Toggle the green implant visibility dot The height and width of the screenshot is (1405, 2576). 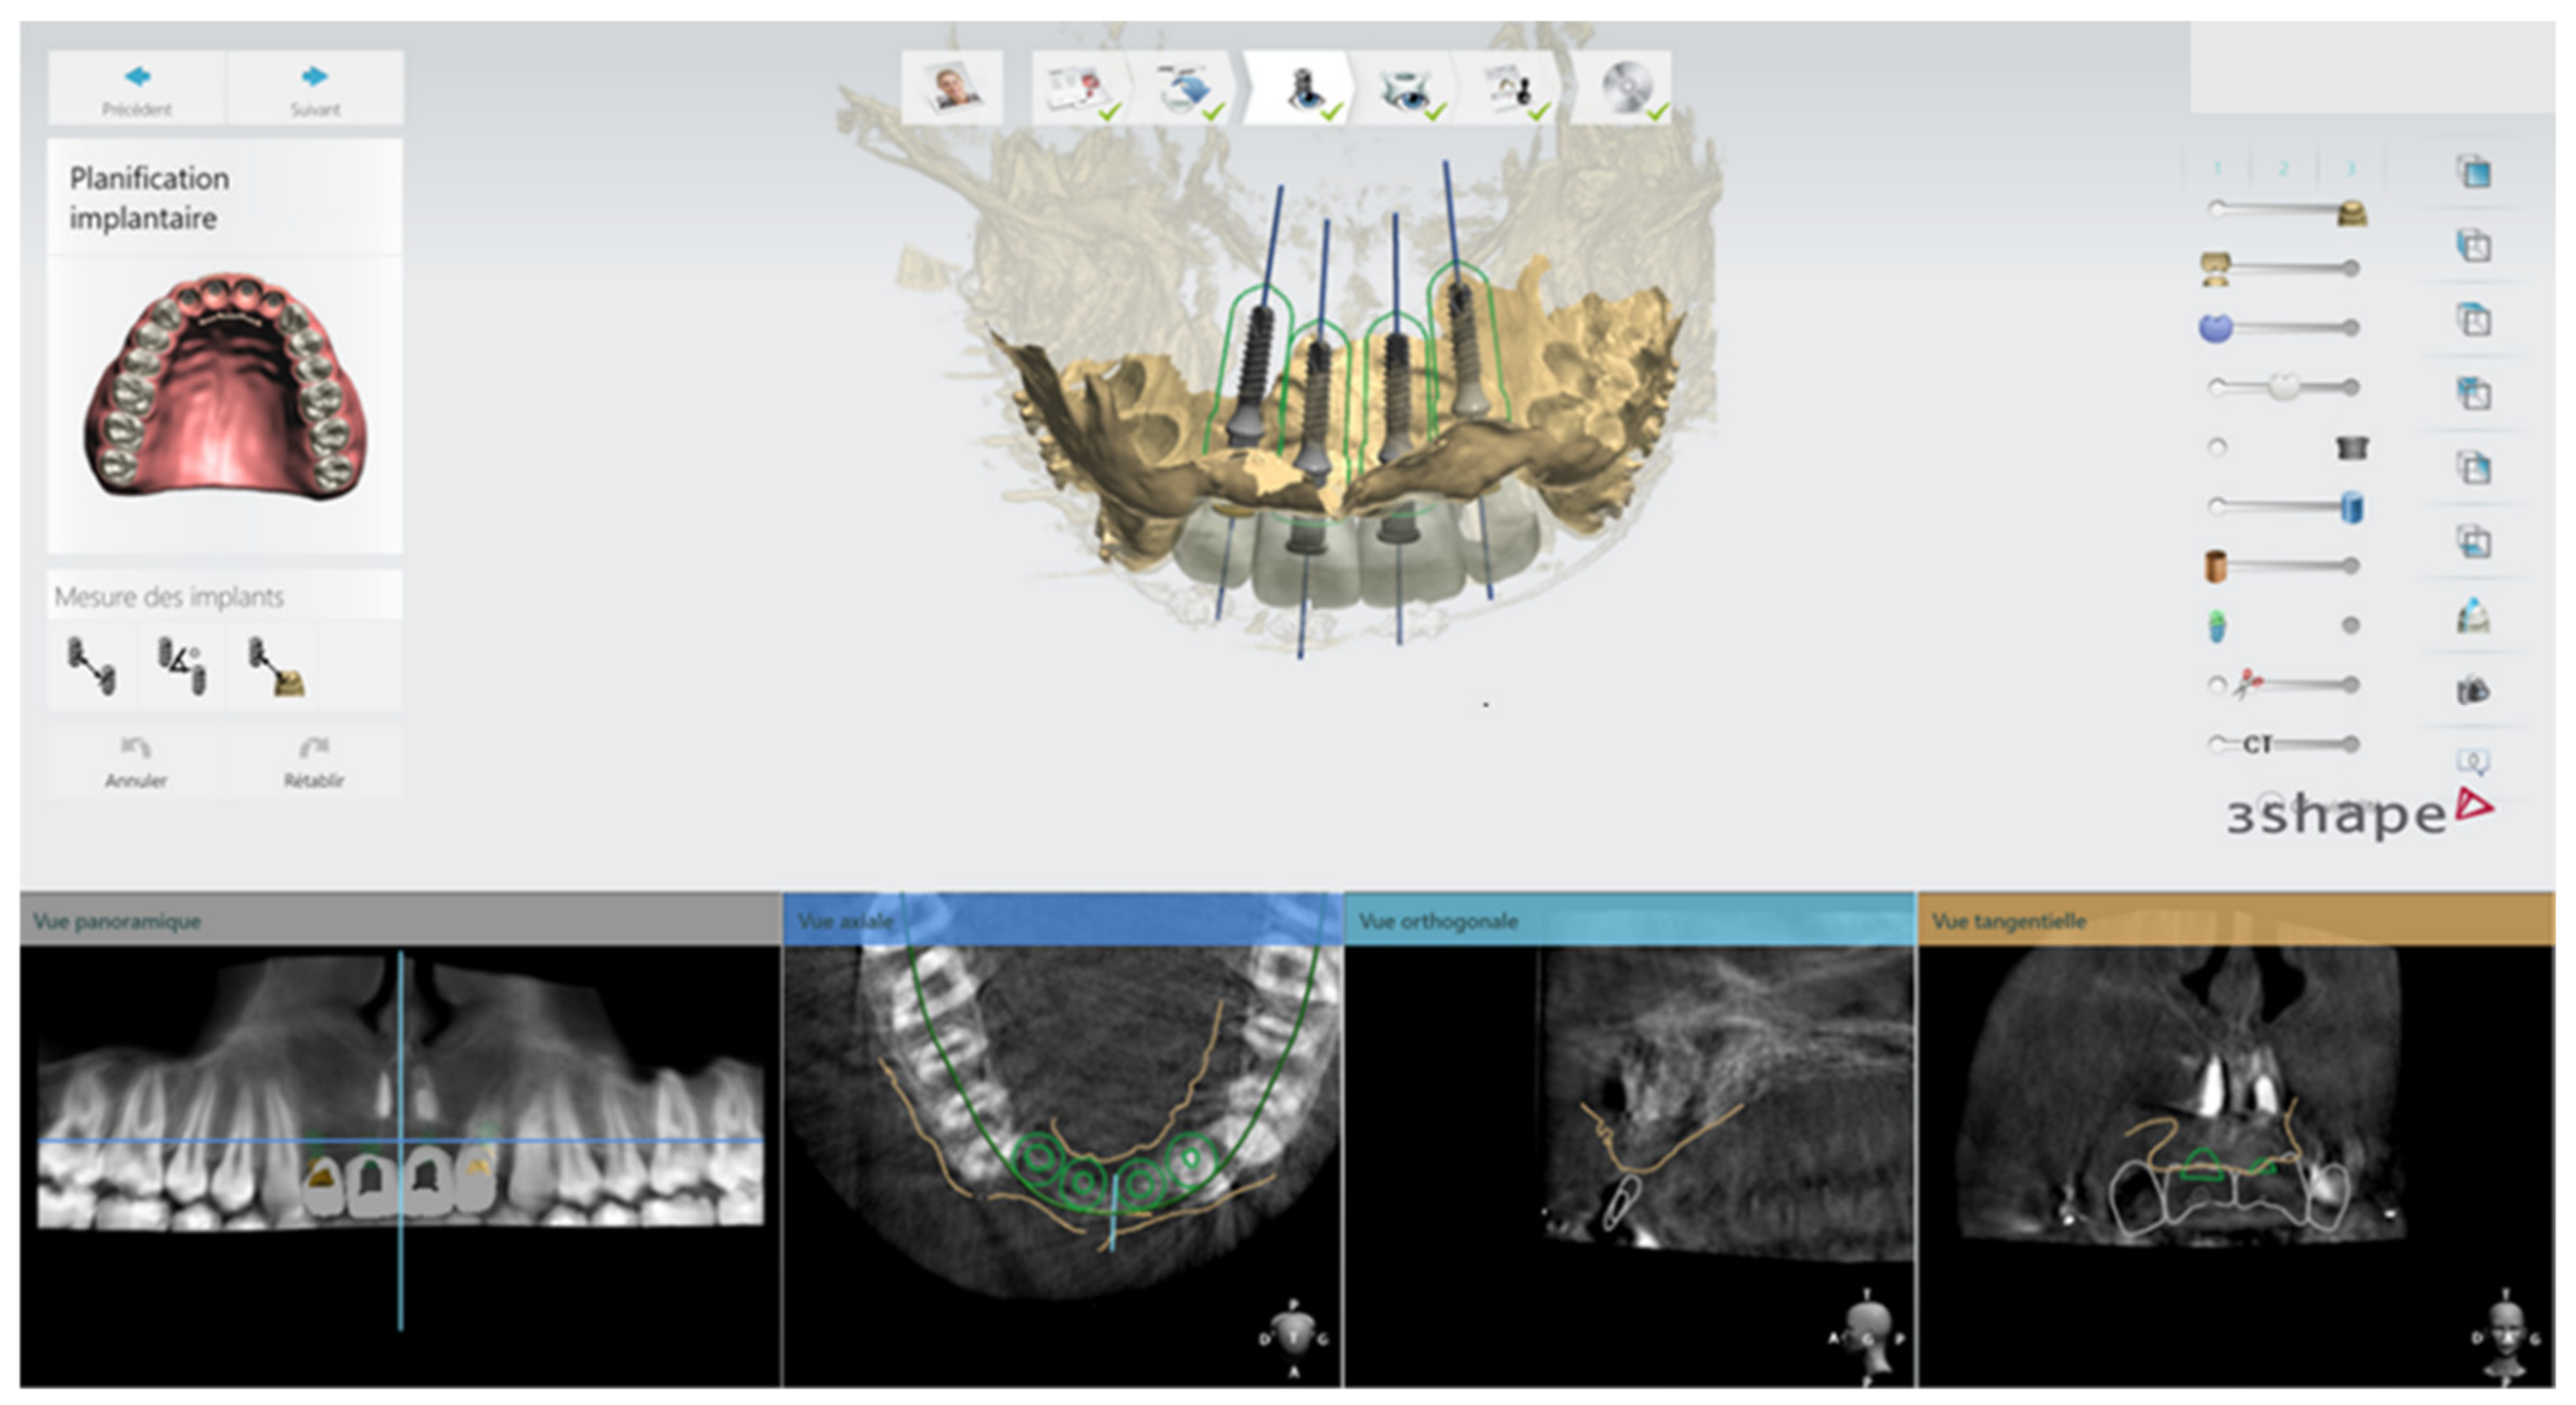[x=2350, y=626]
